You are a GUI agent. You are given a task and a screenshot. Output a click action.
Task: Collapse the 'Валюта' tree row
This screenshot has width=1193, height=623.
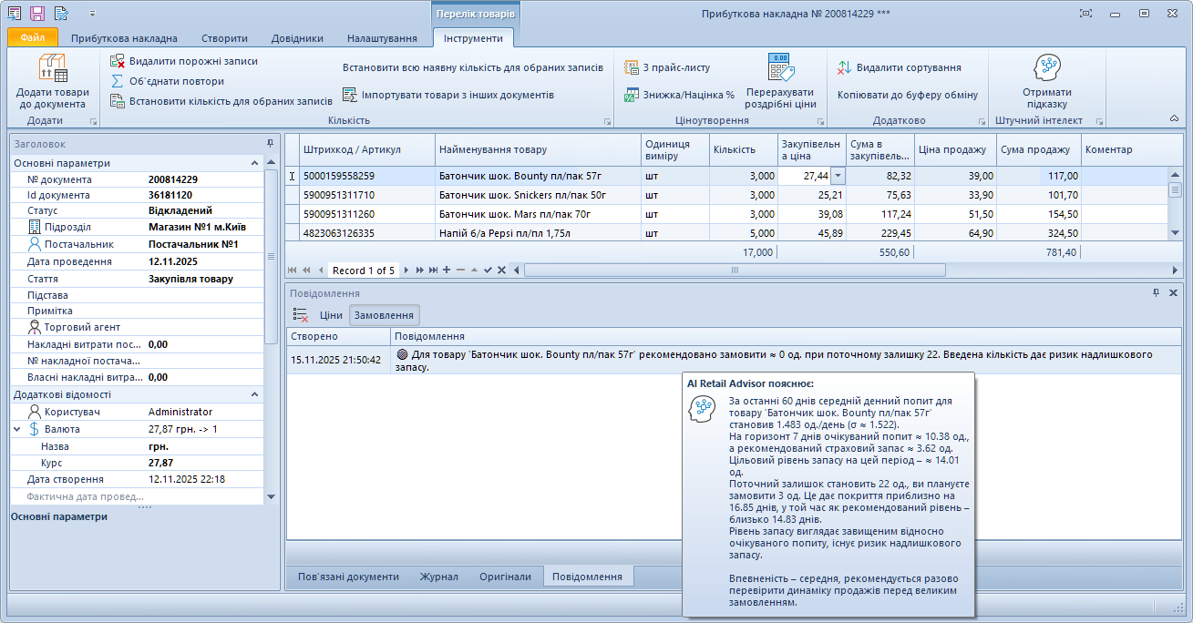tap(17, 429)
